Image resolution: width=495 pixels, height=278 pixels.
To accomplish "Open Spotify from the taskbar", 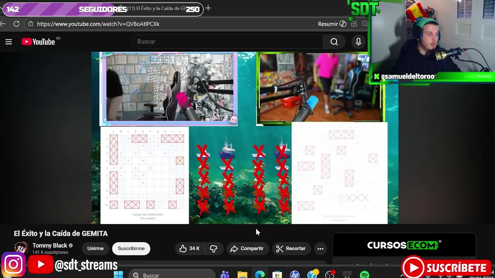I will 364,275.
